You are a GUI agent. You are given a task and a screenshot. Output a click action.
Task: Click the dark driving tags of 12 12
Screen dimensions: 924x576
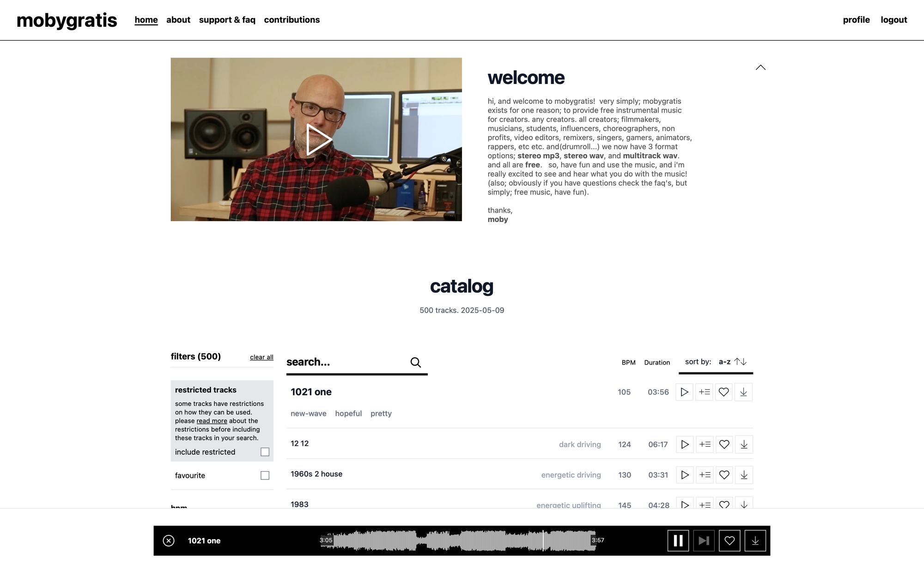pyautogui.click(x=580, y=444)
